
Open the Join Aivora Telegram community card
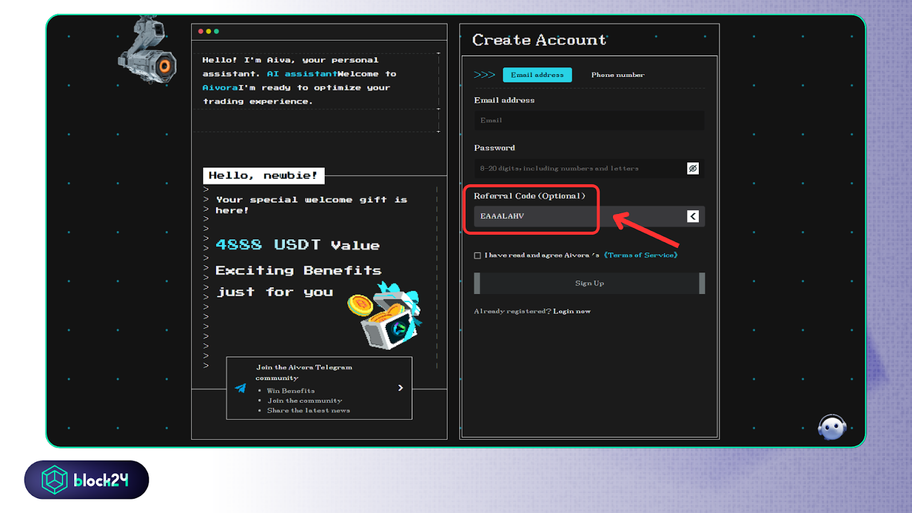pyautogui.click(x=319, y=388)
